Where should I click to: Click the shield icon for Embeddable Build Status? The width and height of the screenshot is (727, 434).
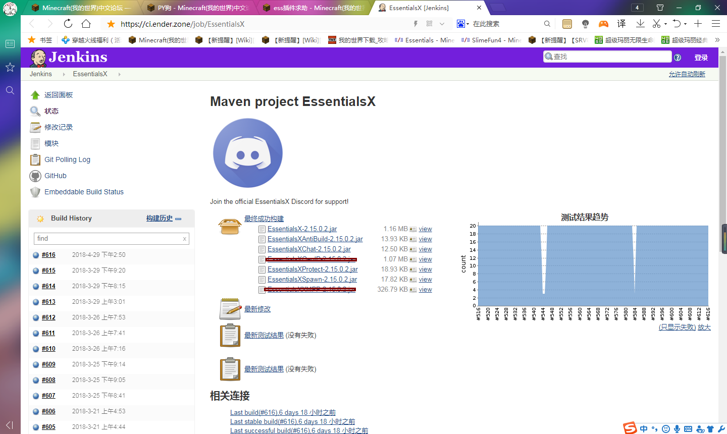(x=35, y=192)
